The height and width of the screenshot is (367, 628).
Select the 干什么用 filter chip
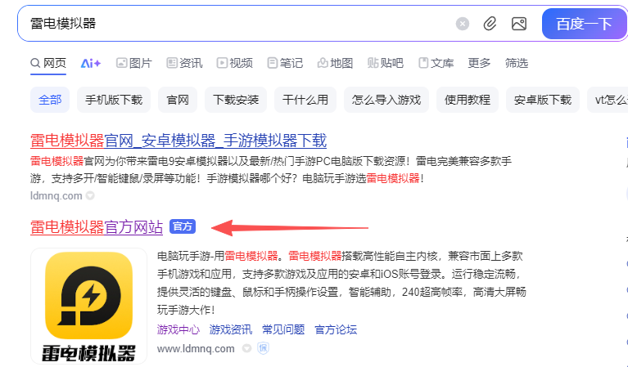click(x=305, y=100)
